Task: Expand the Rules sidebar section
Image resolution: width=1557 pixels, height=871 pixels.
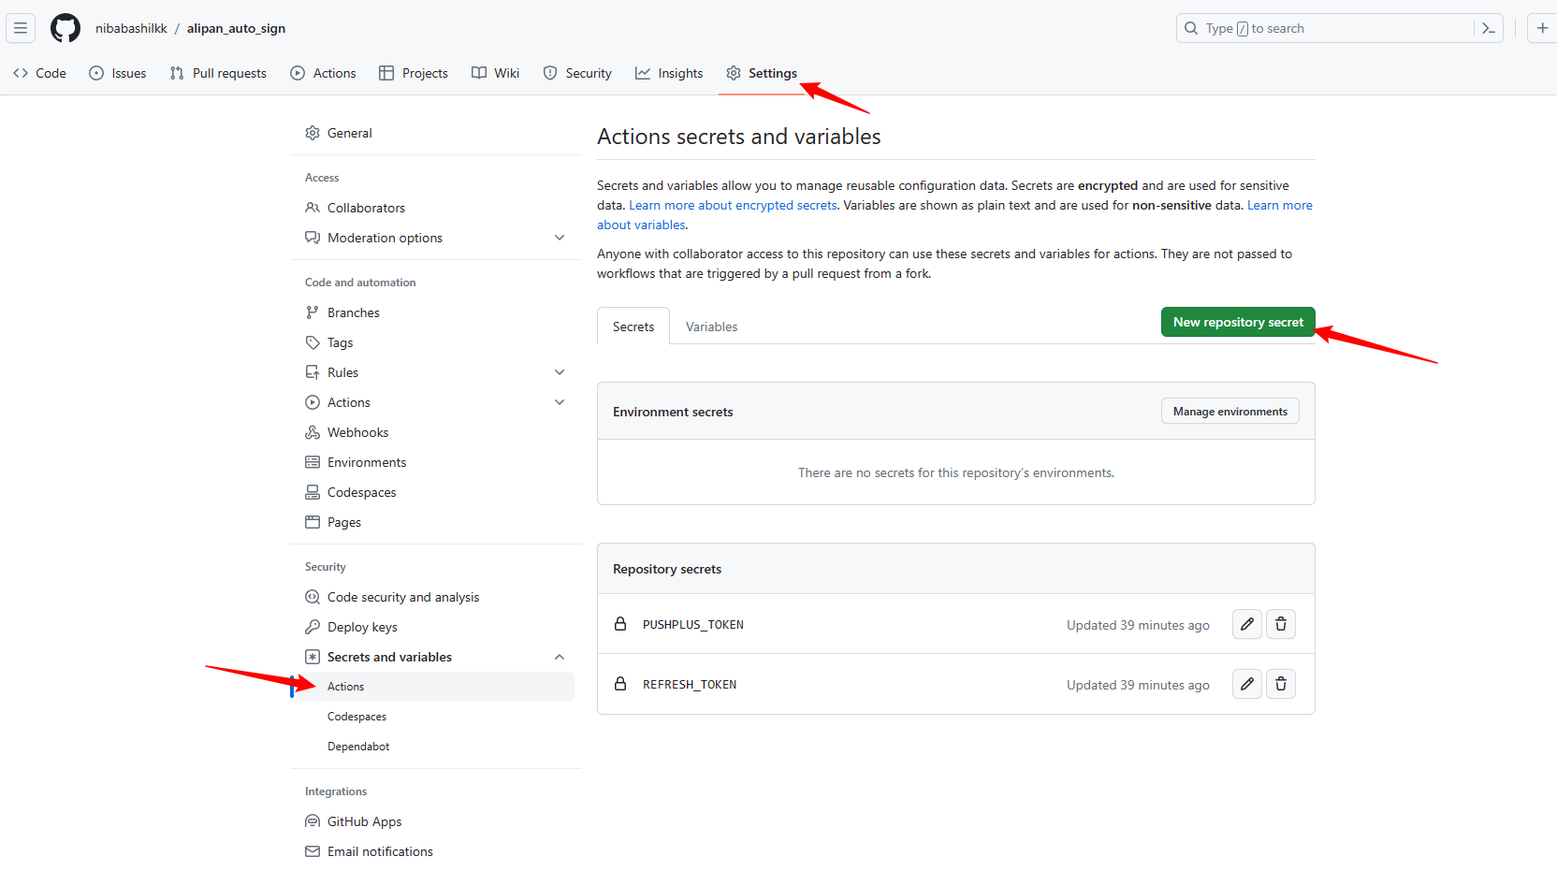Action: [x=560, y=372]
